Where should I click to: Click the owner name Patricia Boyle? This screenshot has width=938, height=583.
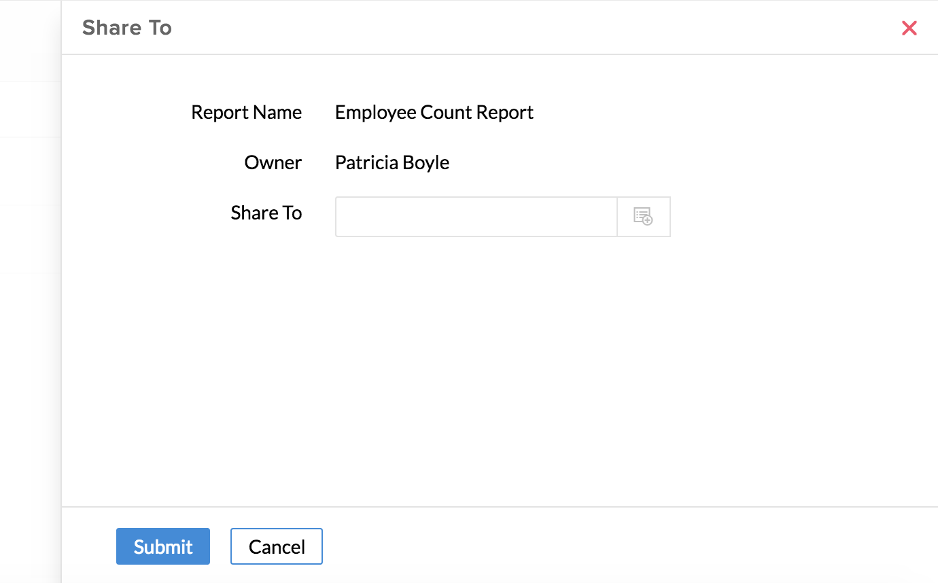(x=392, y=162)
